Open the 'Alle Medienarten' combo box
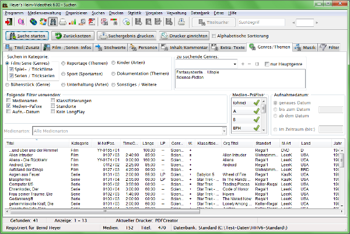Viewport: 350px width, 234px height. [x=224, y=131]
